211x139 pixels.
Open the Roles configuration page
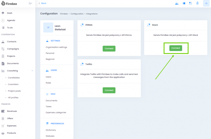coord(48,83)
